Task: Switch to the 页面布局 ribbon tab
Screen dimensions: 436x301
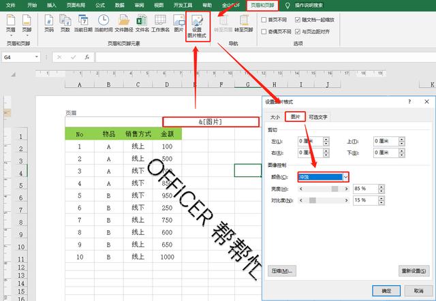Action: pos(76,5)
